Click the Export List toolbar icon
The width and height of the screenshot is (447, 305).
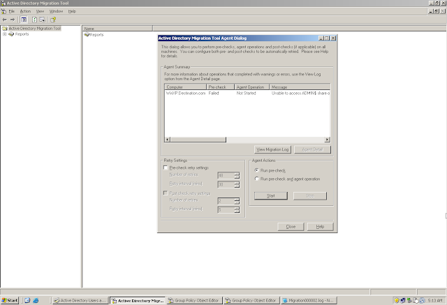pos(42,20)
